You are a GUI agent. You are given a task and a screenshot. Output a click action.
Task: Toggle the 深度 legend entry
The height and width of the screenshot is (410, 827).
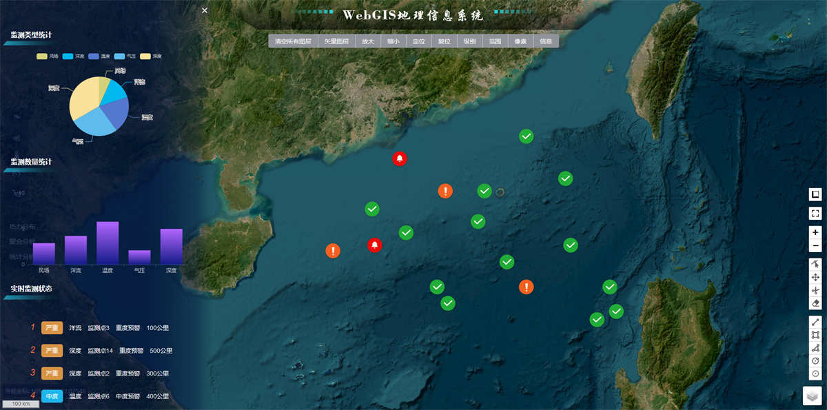click(x=152, y=56)
